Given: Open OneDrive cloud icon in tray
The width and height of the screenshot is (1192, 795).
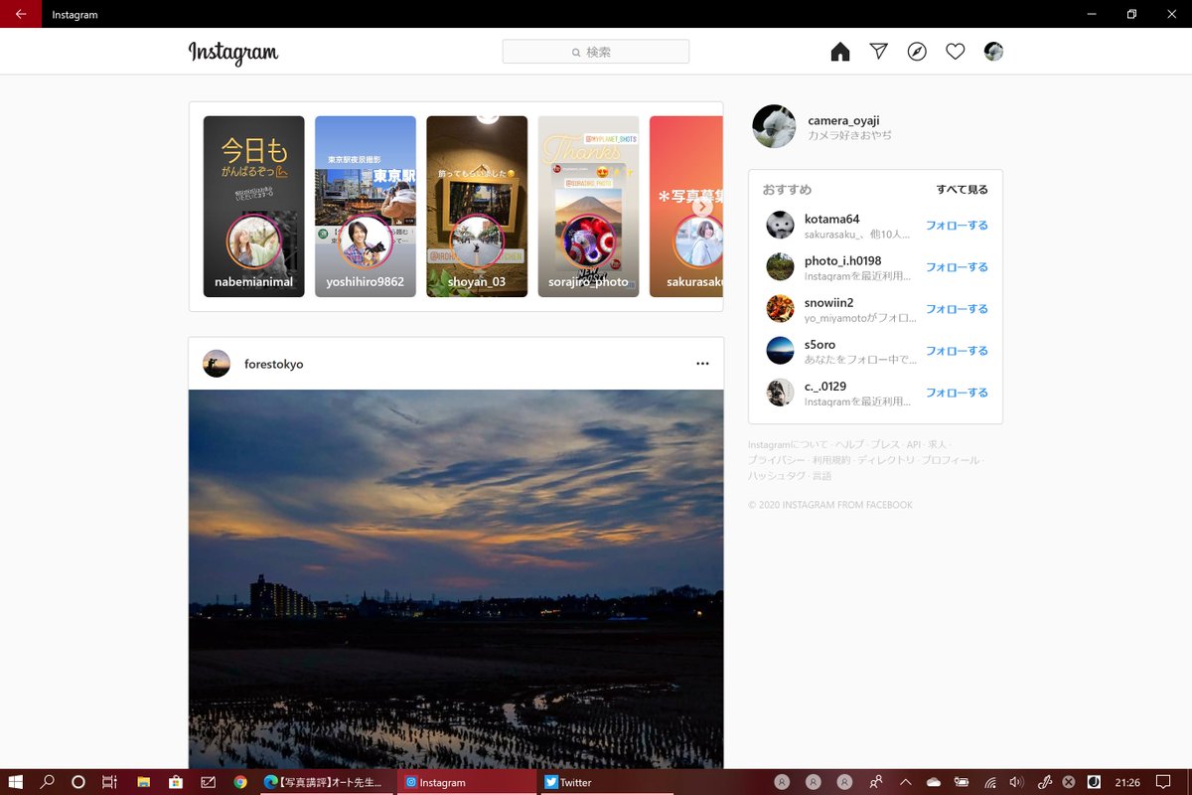Looking at the screenshot, I should pos(934,782).
